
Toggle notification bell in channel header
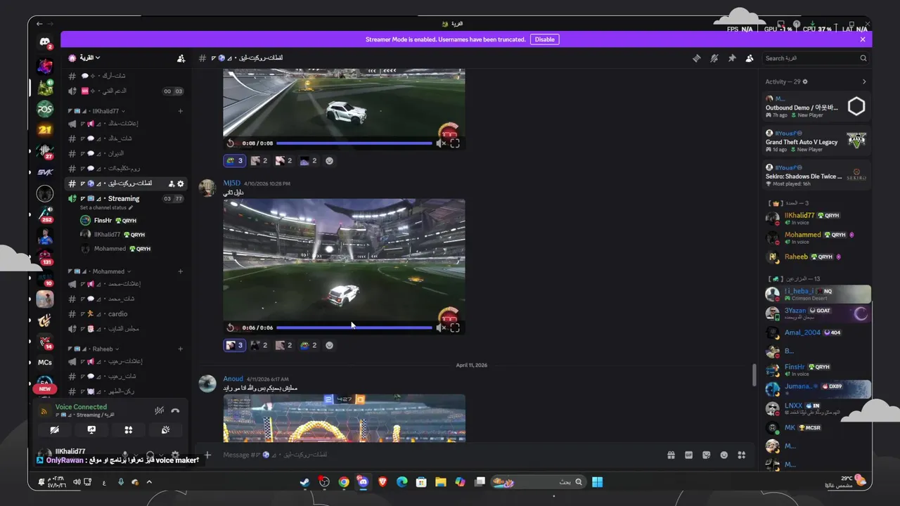pyautogui.click(x=714, y=58)
